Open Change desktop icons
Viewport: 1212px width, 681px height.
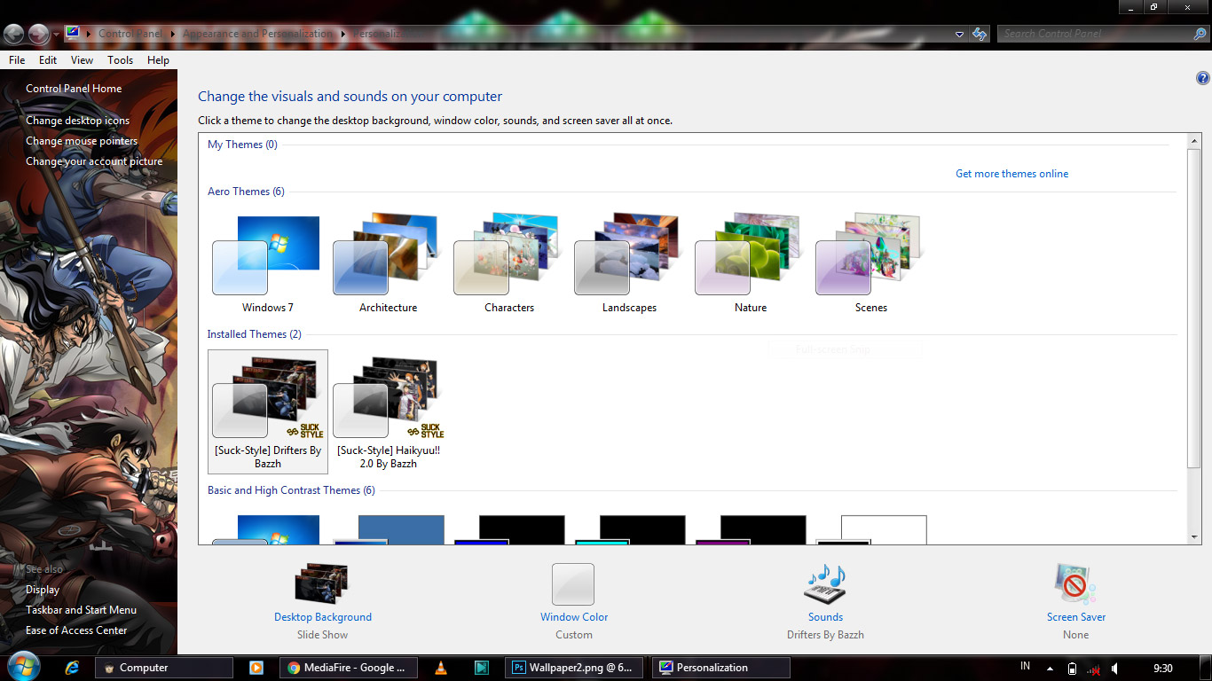[77, 121]
